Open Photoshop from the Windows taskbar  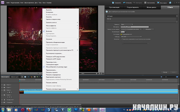tap(76, 110)
